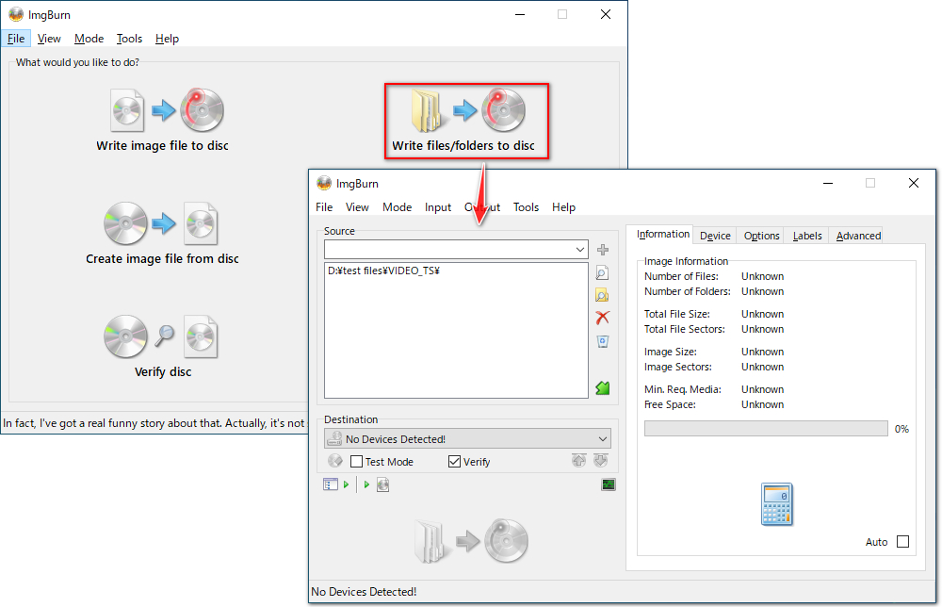Tick the Auto checkbox

[902, 542]
